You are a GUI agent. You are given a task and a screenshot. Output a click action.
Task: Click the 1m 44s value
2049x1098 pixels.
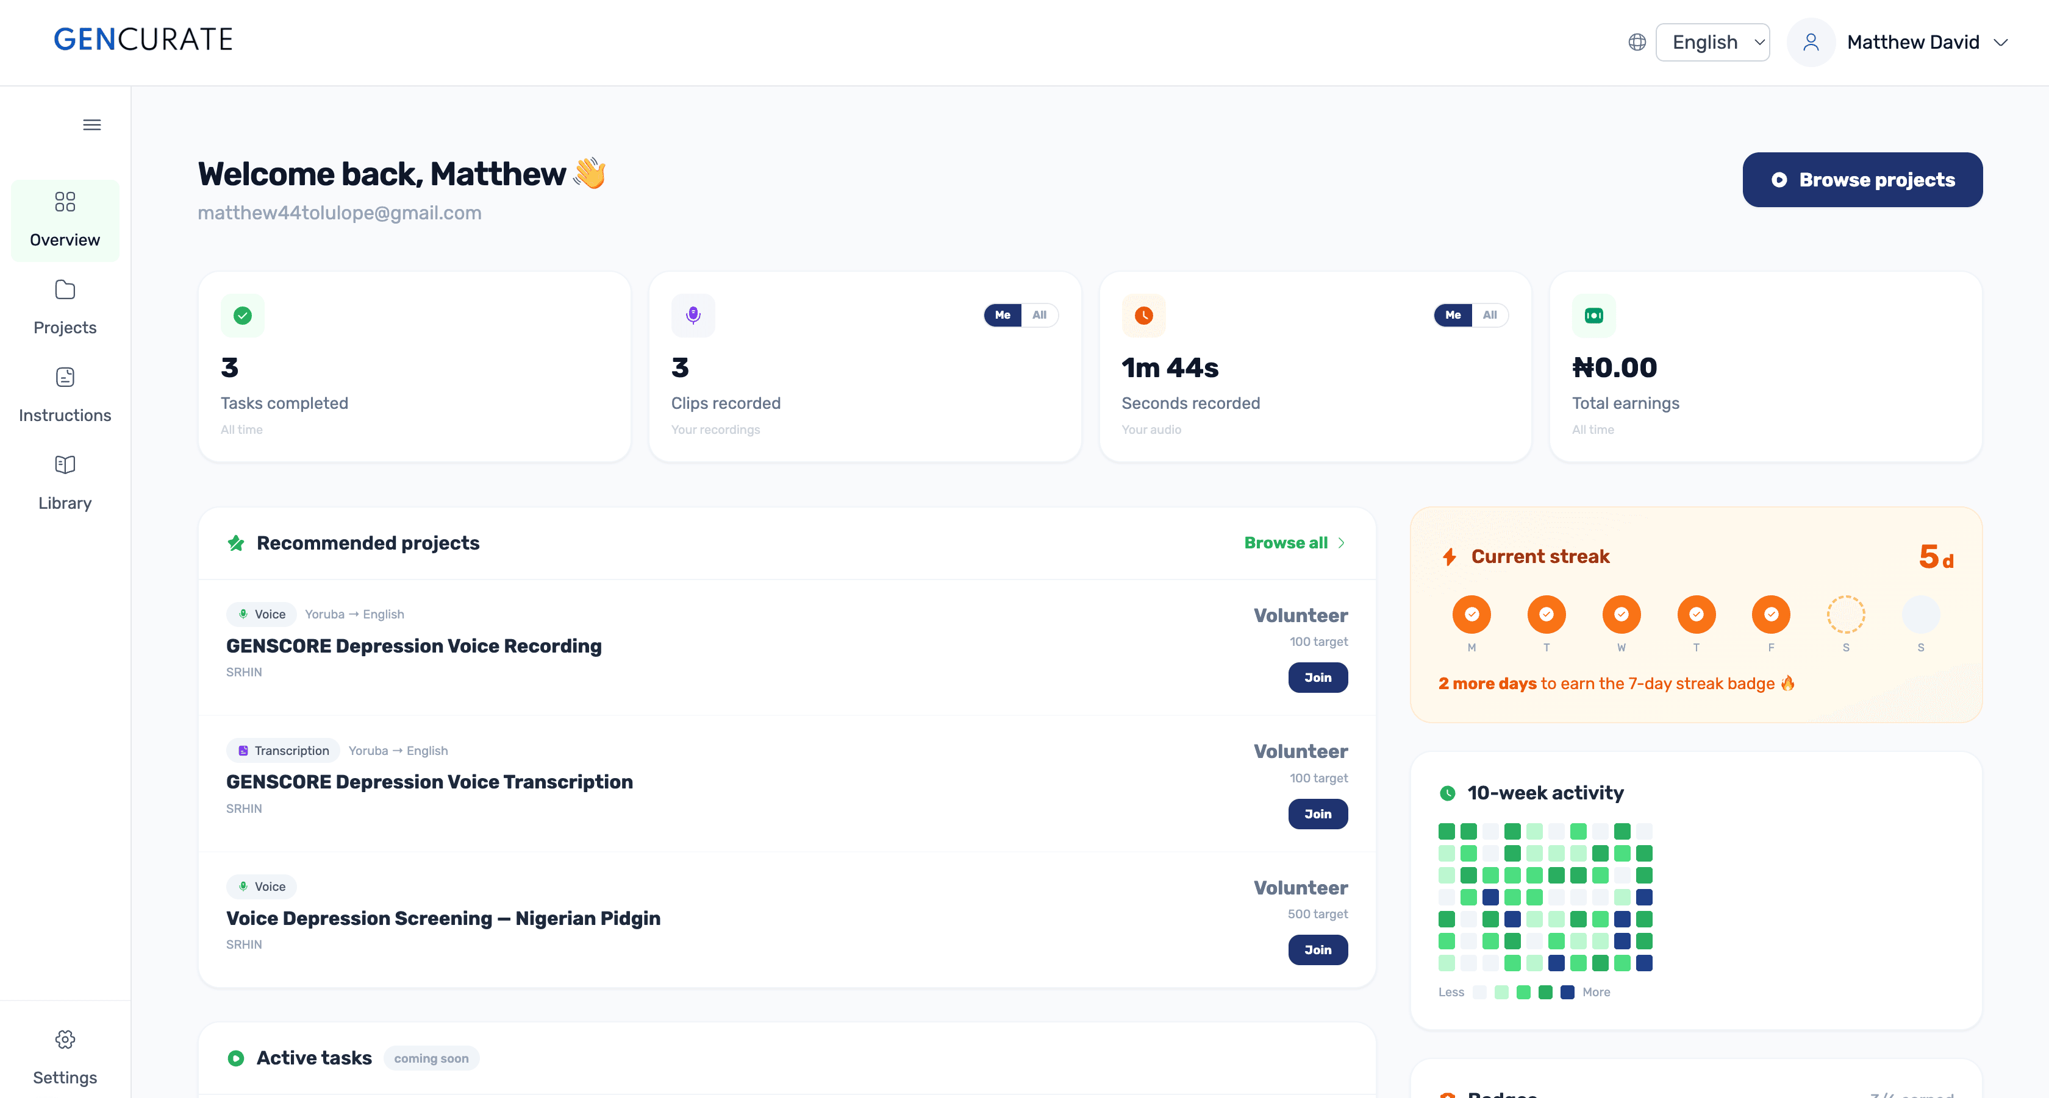point(1169,368)
